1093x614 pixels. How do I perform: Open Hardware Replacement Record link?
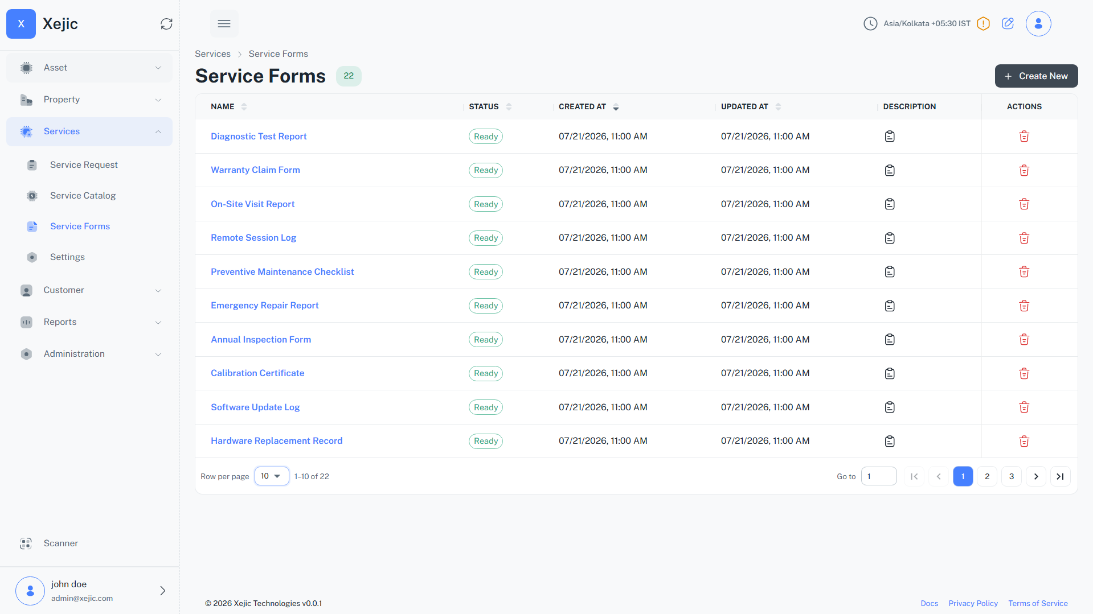pyautogui.click(x=276, y=441)
